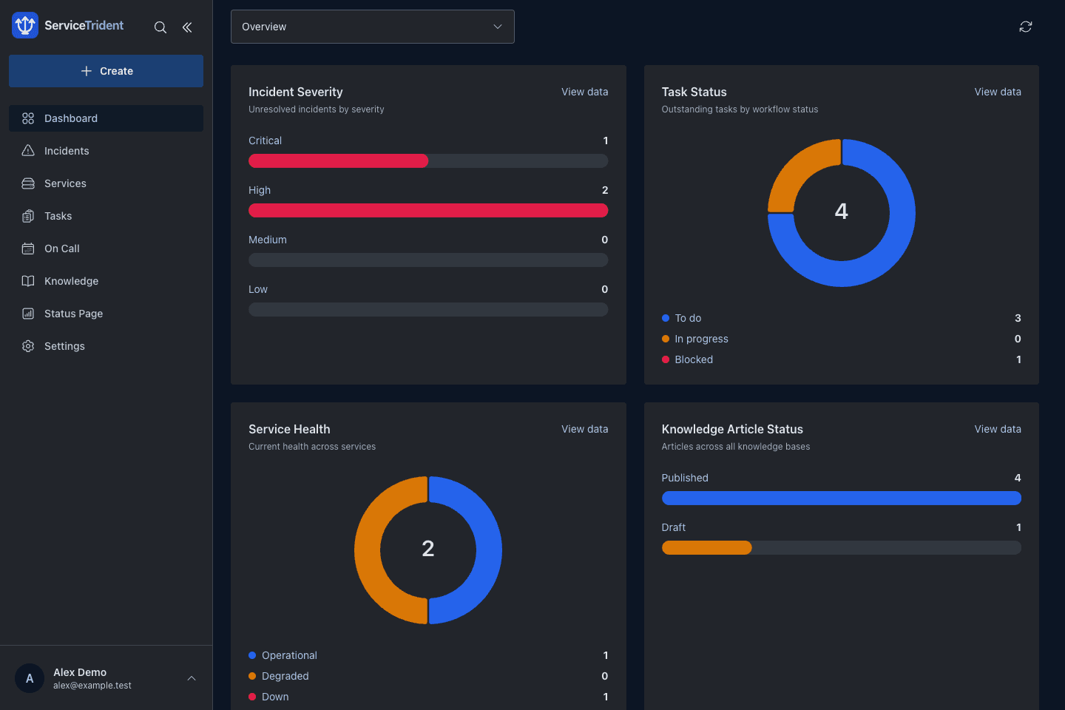Go to Dashboard in sidebar
Image resolution: width=1065 pixels, height=710 pixels.
coord(106,118)
